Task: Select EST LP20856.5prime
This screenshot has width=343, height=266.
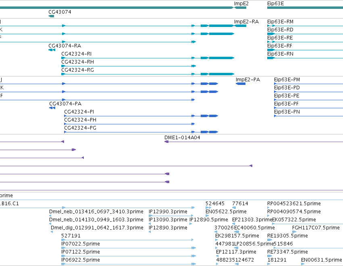Action: tap(254, 244)
